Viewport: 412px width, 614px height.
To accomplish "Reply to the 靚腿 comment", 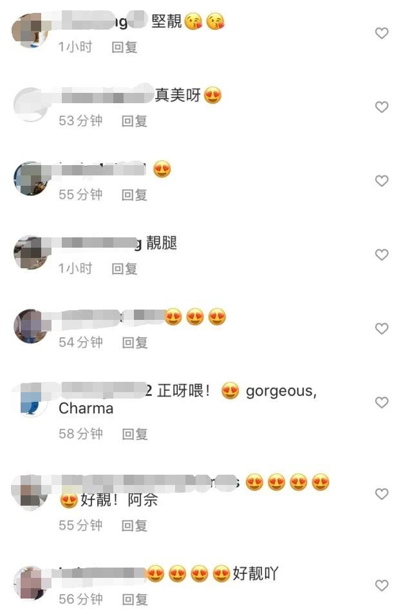I will tap(124, 268).
